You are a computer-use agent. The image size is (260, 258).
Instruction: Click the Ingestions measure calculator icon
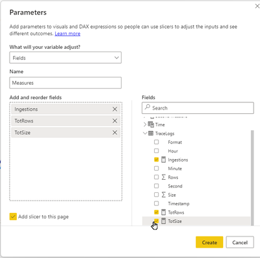click(164, 160)
